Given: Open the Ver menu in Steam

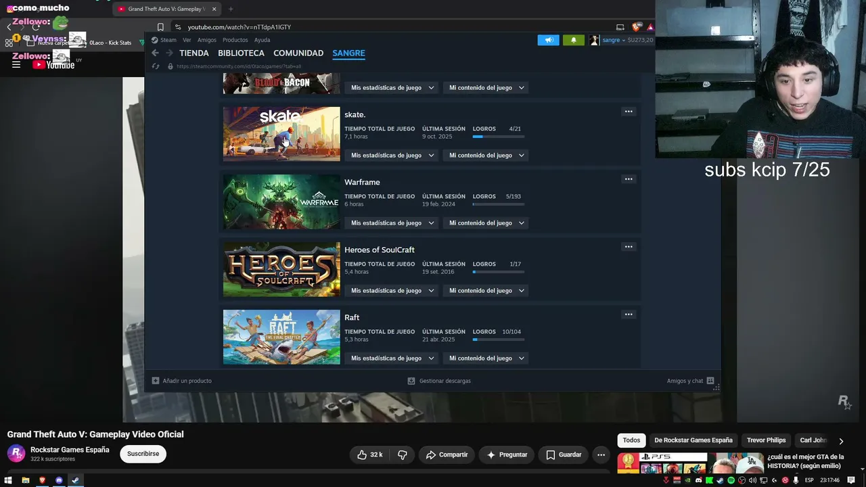Looking at the screenshot, I should 187,40.
